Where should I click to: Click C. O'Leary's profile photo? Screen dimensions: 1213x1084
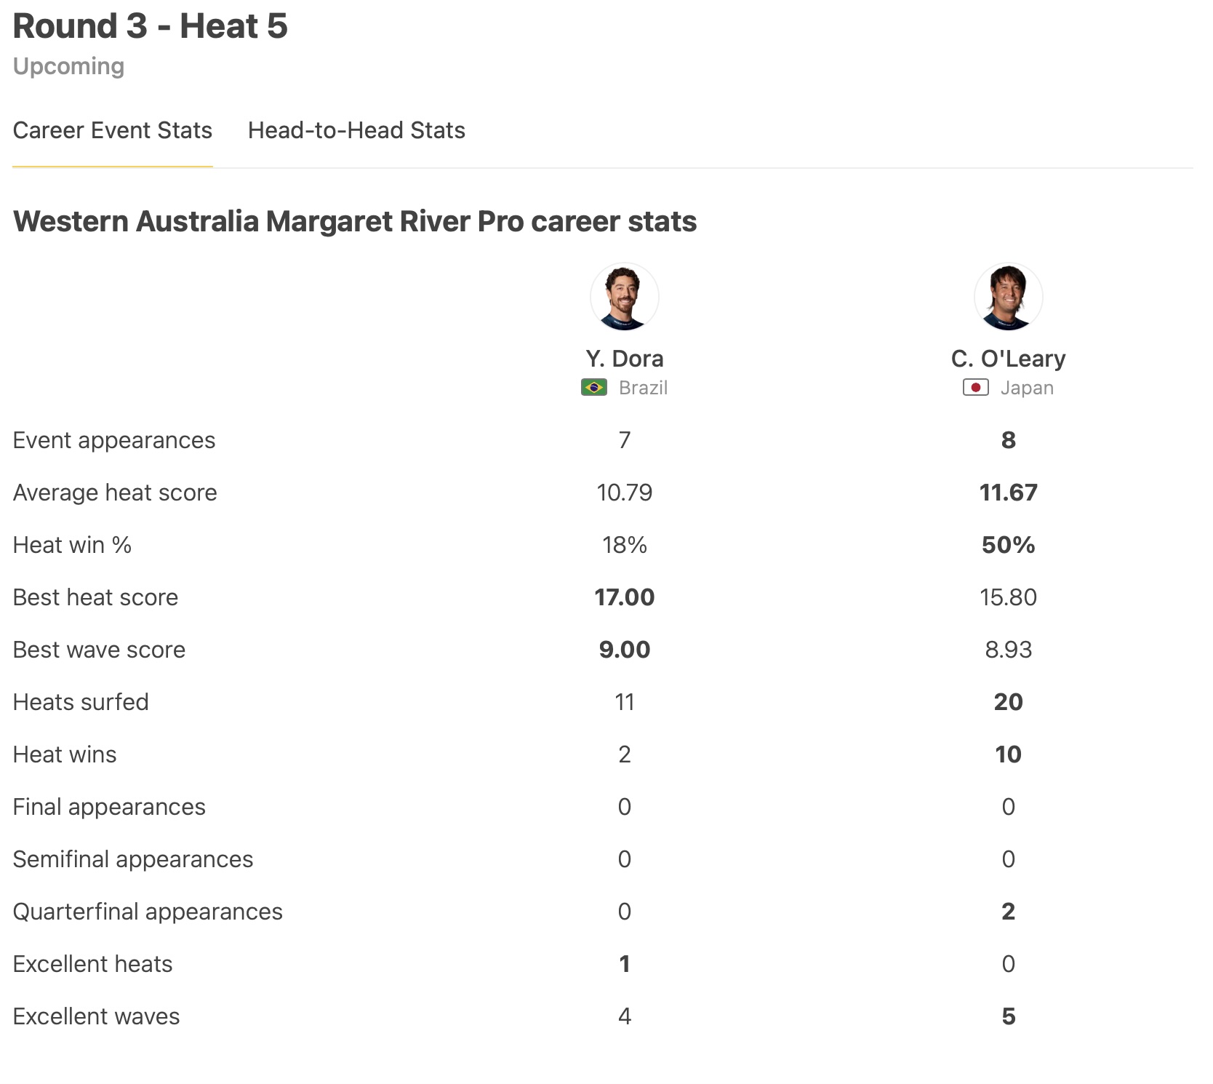click(x=1008, y=297)
